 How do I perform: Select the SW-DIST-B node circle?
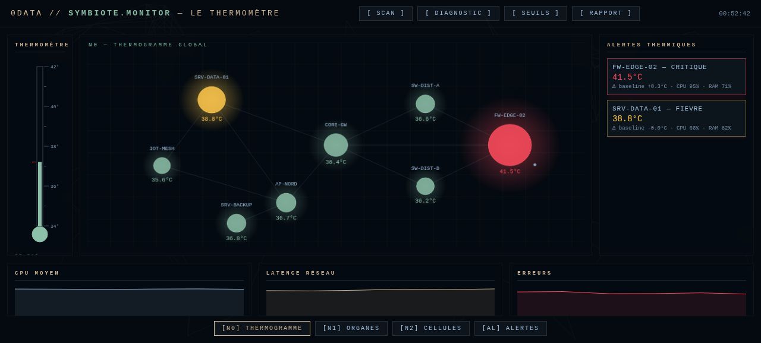pyautogui.click(x=425, y=186)
